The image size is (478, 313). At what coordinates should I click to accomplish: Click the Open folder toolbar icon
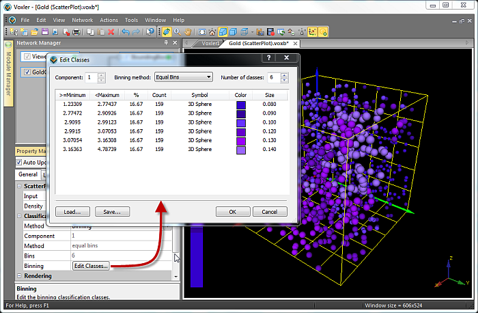[x=35, y=31]
